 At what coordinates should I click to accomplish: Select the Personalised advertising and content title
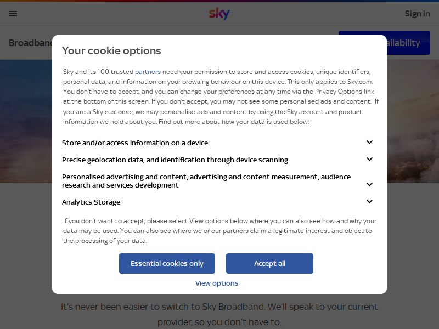point(206,181)
